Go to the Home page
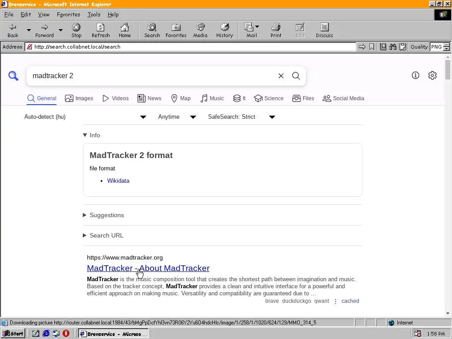The height and width of the screenshot is (339, 452). (x=124, y=30)
